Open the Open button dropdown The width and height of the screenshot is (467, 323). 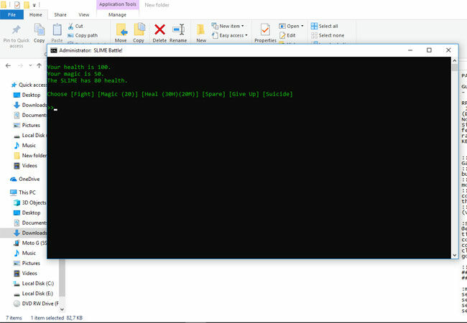[x=302, y=26]
